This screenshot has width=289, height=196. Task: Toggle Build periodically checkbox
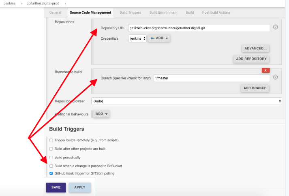pos(51,157)
